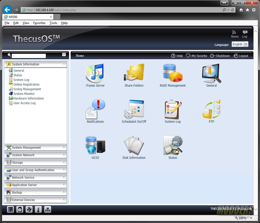This screenshot has width=260, height=223.
Task: Open the My favorite dropdown
Action: 196,56
